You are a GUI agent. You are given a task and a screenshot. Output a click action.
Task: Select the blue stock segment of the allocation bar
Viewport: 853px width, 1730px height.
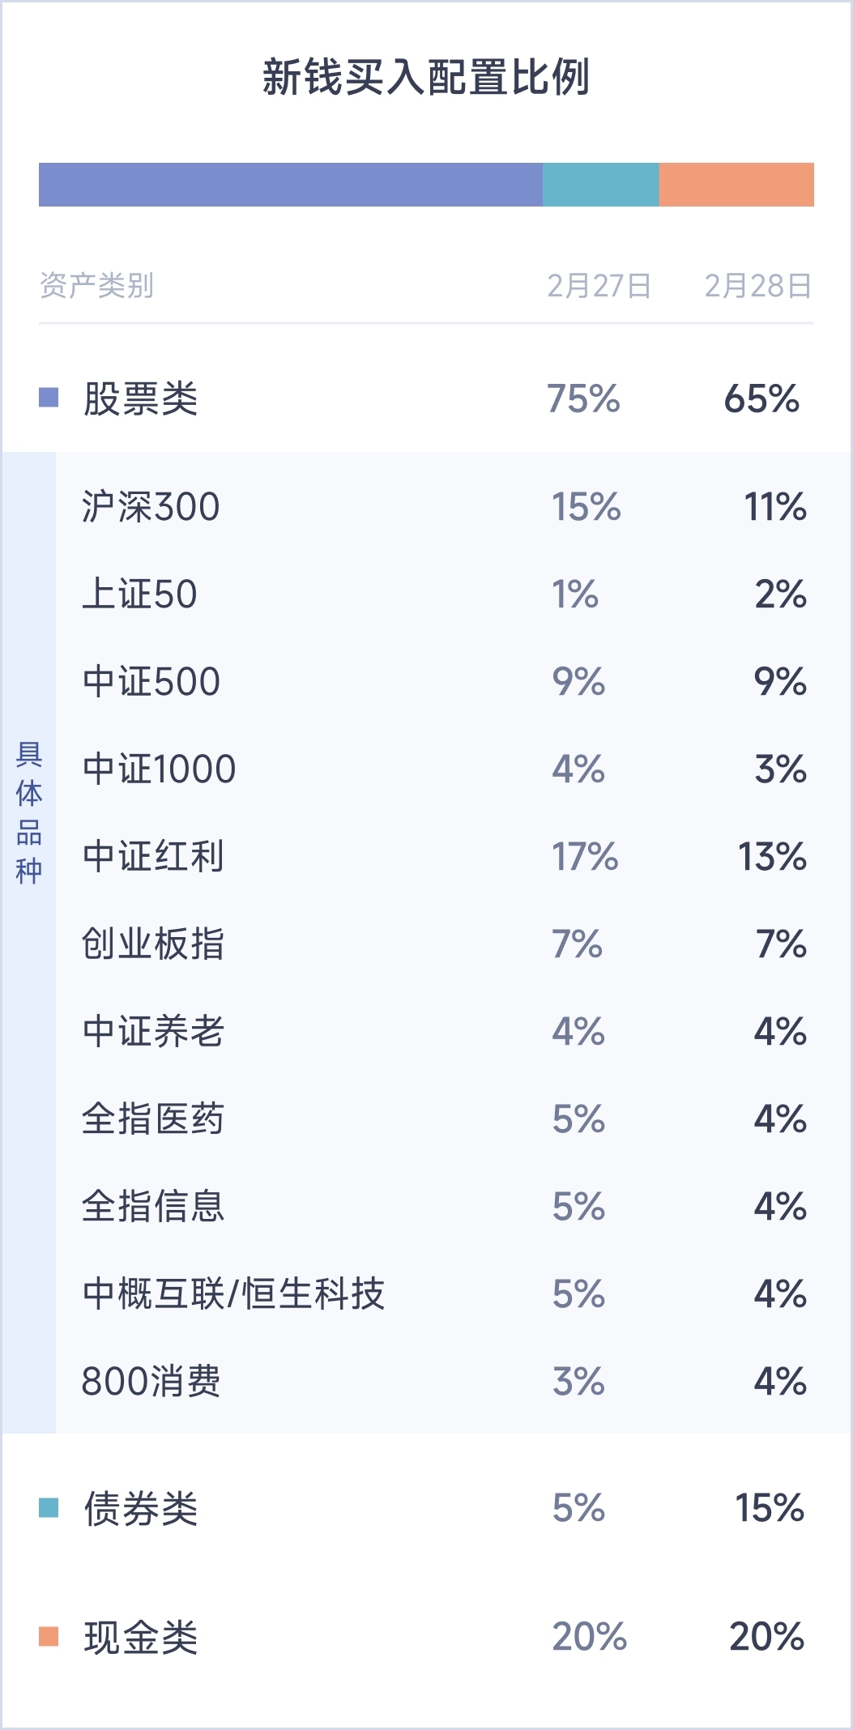(x=290, y=185)
